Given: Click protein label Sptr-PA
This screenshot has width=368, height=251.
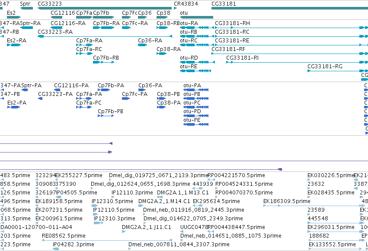Looking at the screenshot, I should (32, 86).
